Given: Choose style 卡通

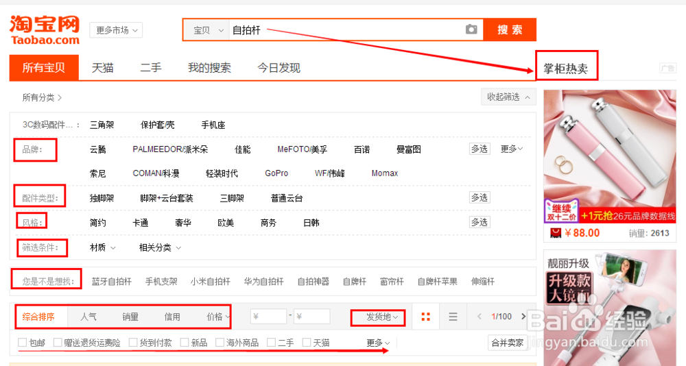Looking at the screenshot, I should (140, 223).
